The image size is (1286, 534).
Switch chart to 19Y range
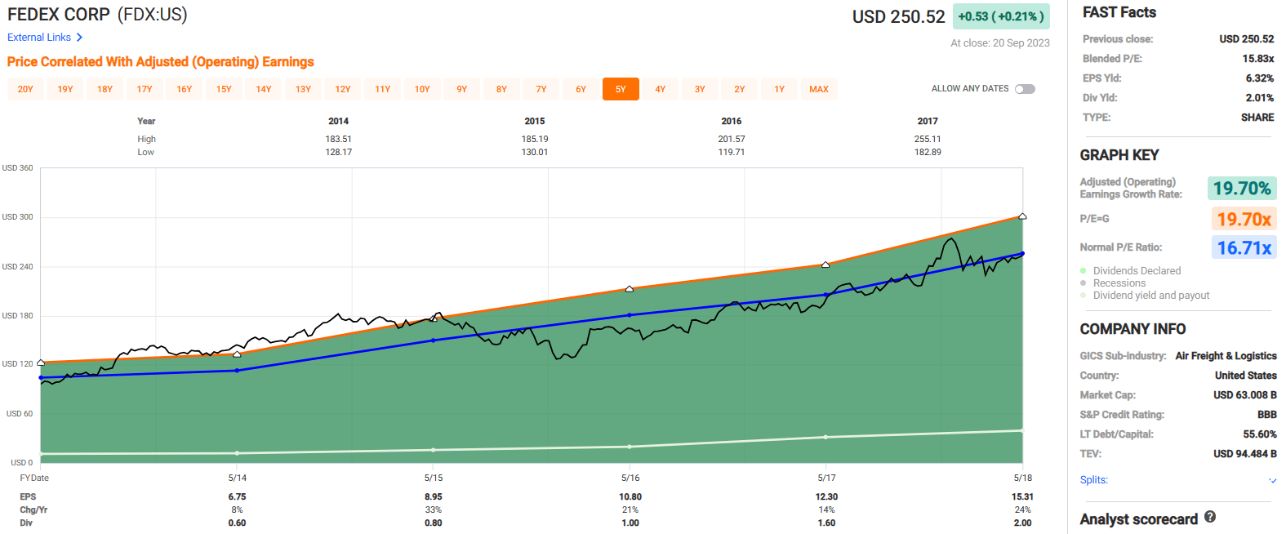point(65,89)
